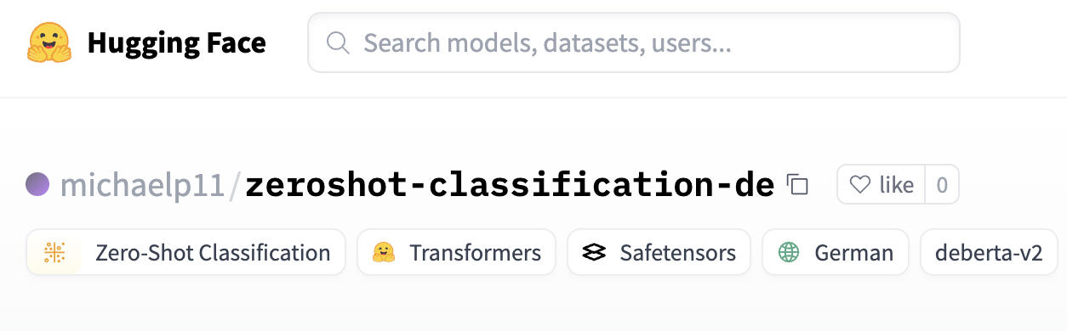Click the heart icon in the like button
The image size is (1067, 331).
point(861,184)
